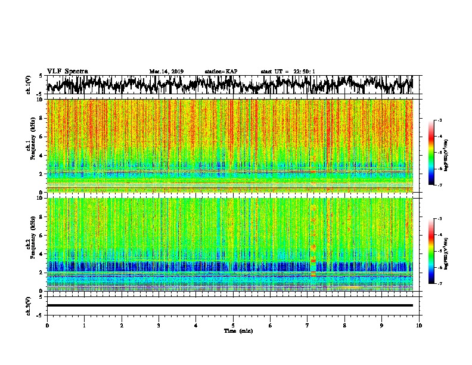This screenshot has width=472, height=365.
Task: Click the "VLF Spectra" plot title
Action: click(x=67, y=72)
